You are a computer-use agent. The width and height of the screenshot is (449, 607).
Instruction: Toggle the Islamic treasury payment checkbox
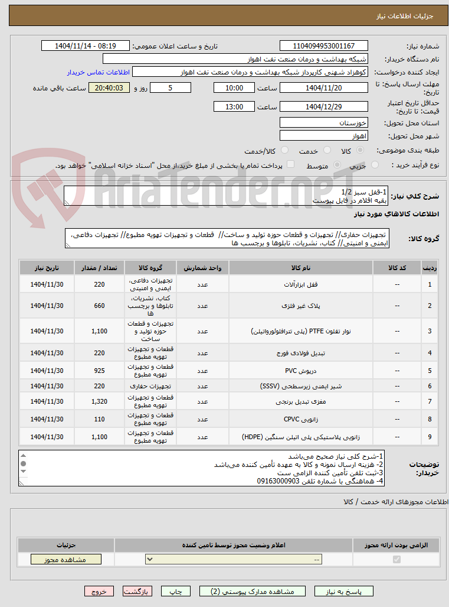290,164
